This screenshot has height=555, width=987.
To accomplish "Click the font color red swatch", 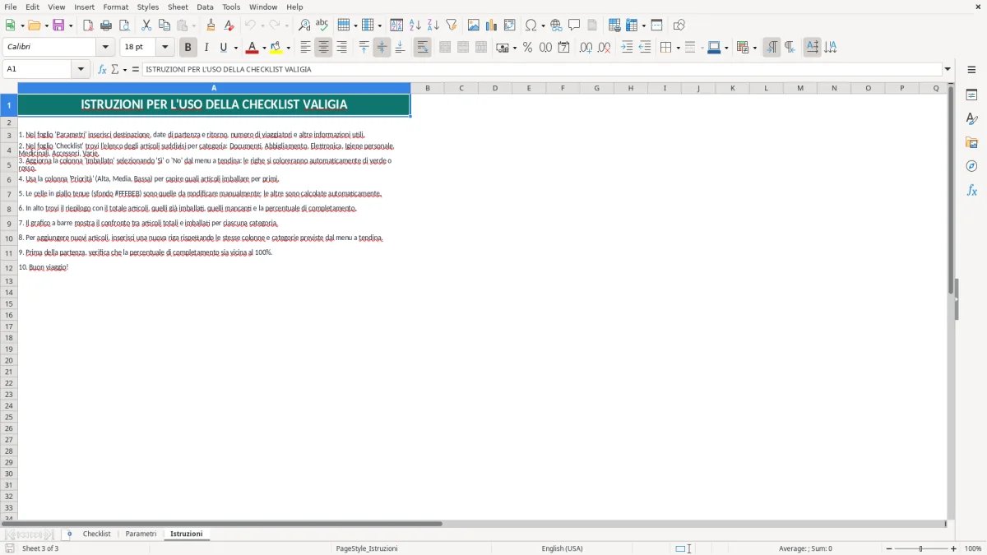I will 253,48.
